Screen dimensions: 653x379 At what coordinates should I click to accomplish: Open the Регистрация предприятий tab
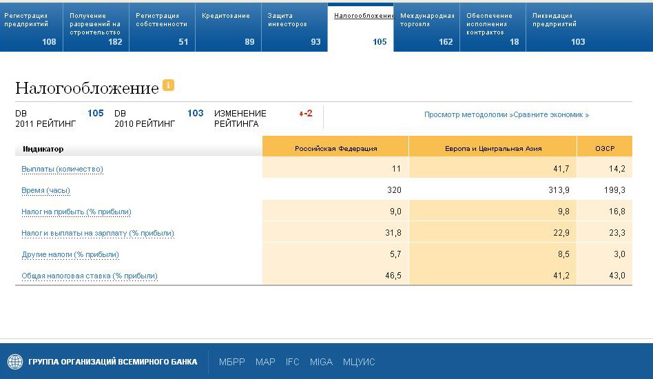[x=30, y=28]
